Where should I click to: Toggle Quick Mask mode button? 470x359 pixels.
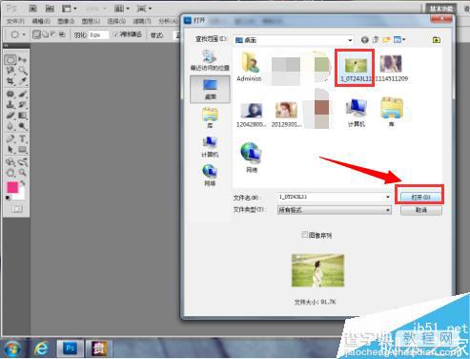point(17,209)
